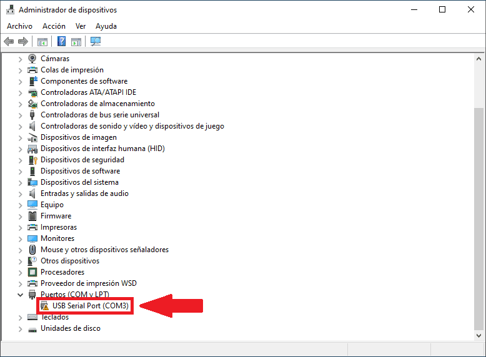Open the Acción menu
The width and height of the screenshot is (486, 357).
tap(54, 26)
